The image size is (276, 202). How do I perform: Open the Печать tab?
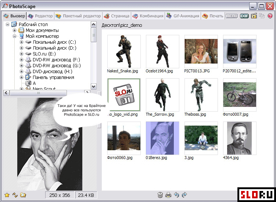pyautogui.click(x=212, y=16)
